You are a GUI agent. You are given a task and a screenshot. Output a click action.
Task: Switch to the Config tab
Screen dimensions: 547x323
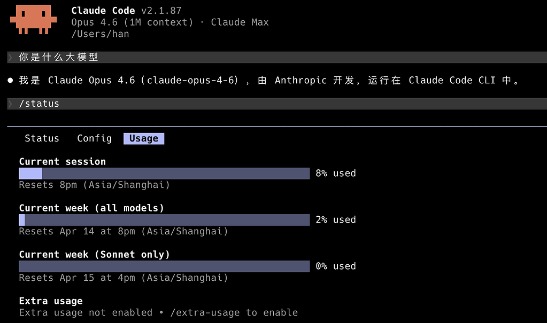(x=94, y=138)
